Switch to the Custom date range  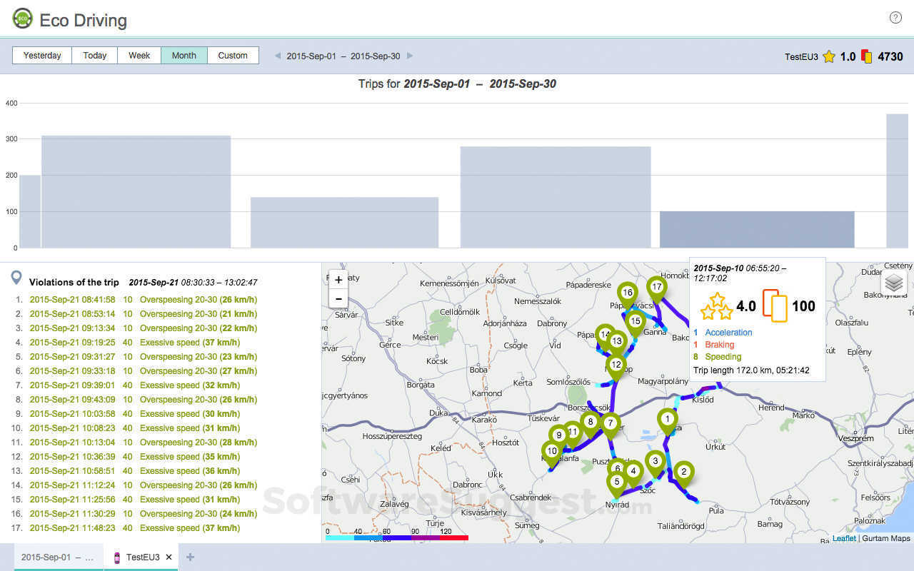(233, 56)
